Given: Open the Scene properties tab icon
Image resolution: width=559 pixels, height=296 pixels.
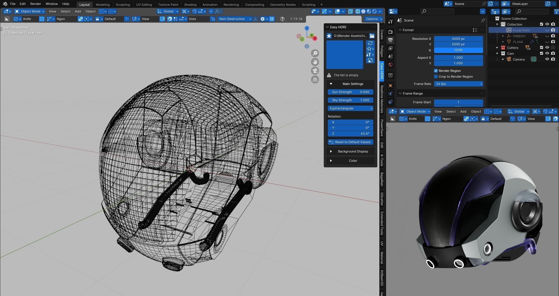Looking at the screenshot, I should coord(390,56).
